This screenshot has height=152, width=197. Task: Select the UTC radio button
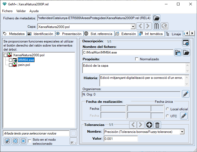pos(168,116)
